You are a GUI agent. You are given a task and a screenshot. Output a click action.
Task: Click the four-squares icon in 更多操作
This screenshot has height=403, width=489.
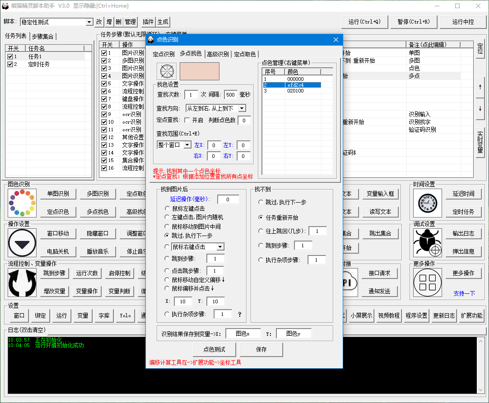427,283
